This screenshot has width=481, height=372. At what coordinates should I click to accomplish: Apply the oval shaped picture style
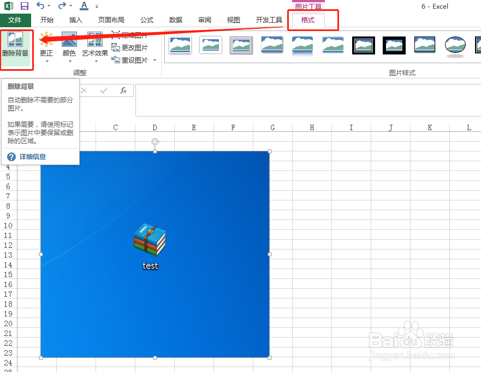coord(455,46)
